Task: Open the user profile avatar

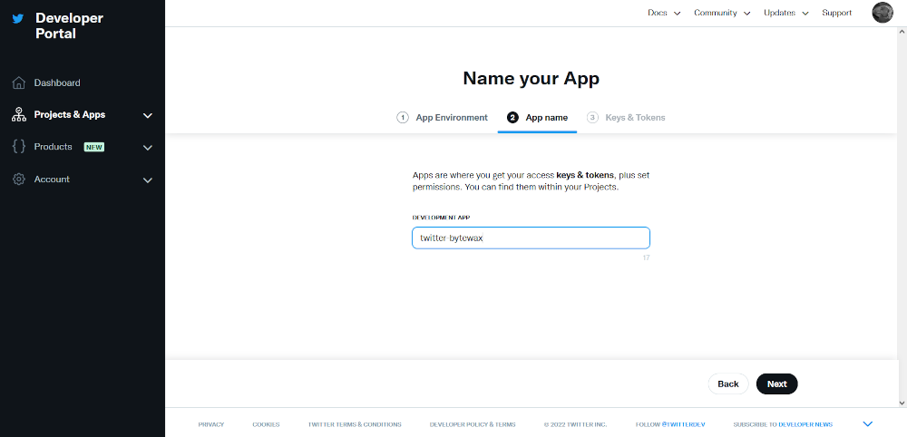Action: pos(883,12)
